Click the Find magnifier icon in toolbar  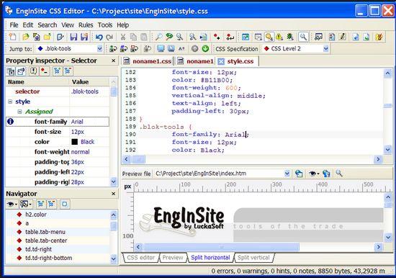(x=158, y=37)
